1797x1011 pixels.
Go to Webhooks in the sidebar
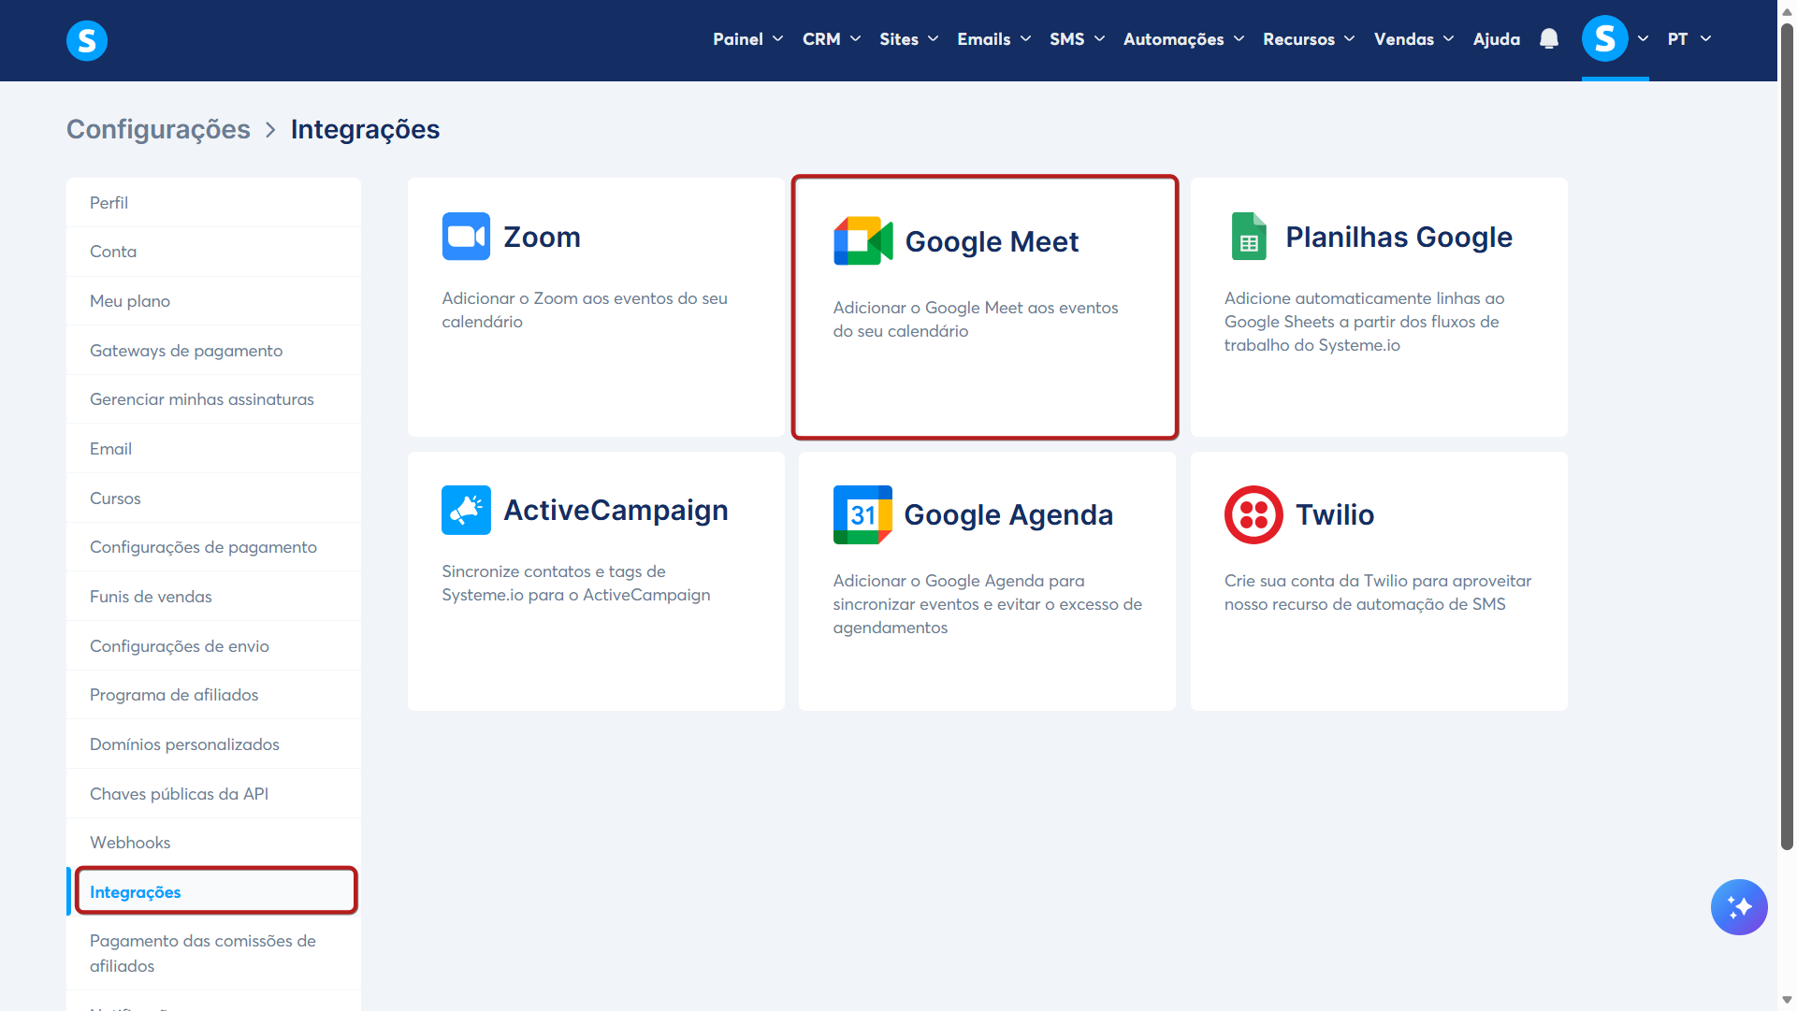pos(130,843)
